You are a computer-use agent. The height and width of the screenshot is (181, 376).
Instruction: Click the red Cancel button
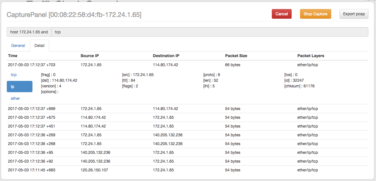point(281,14)
